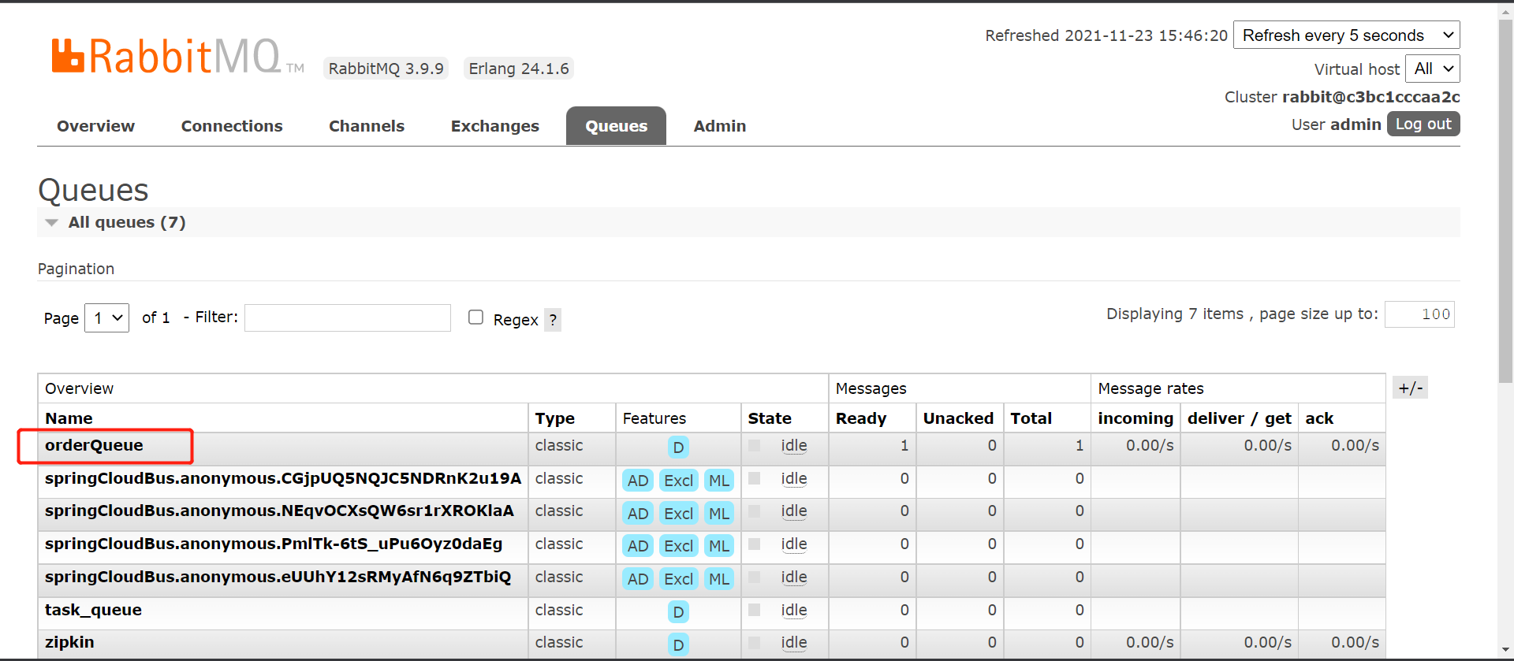Open the orderQueue queue link

tap(94, 445)
